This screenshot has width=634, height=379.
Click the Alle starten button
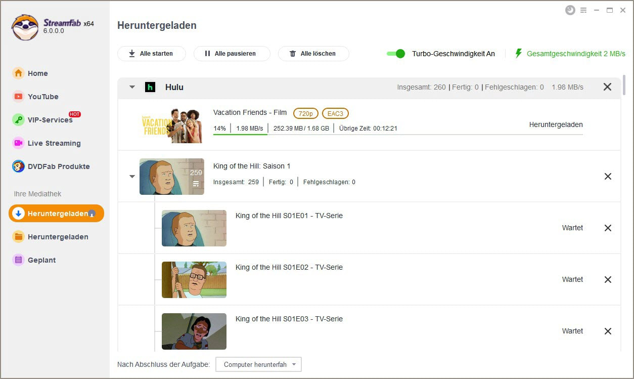tap(152, 54)
